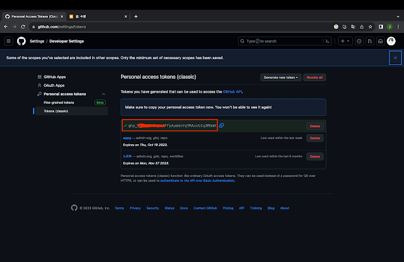Click the footer GitHub logo

pos(74,208)
